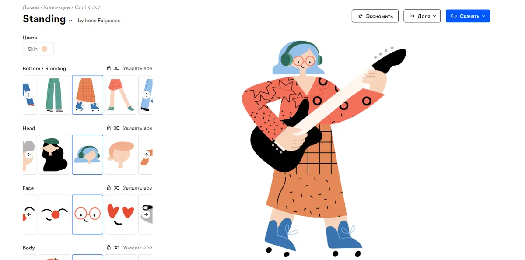Viewport: 525px width, 260px height.
Task: Open the Скачать download dropdown
Action: click(468, 16)
